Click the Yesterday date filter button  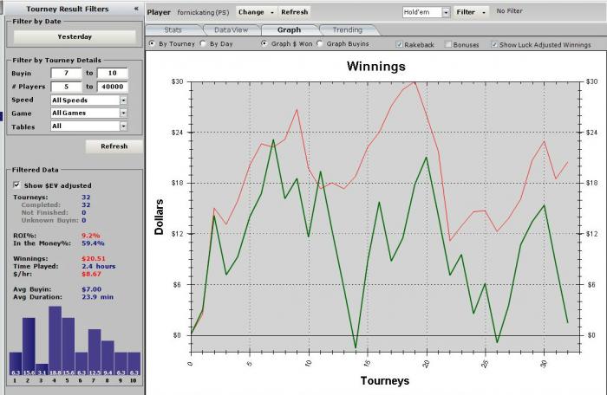pos(75,36)
